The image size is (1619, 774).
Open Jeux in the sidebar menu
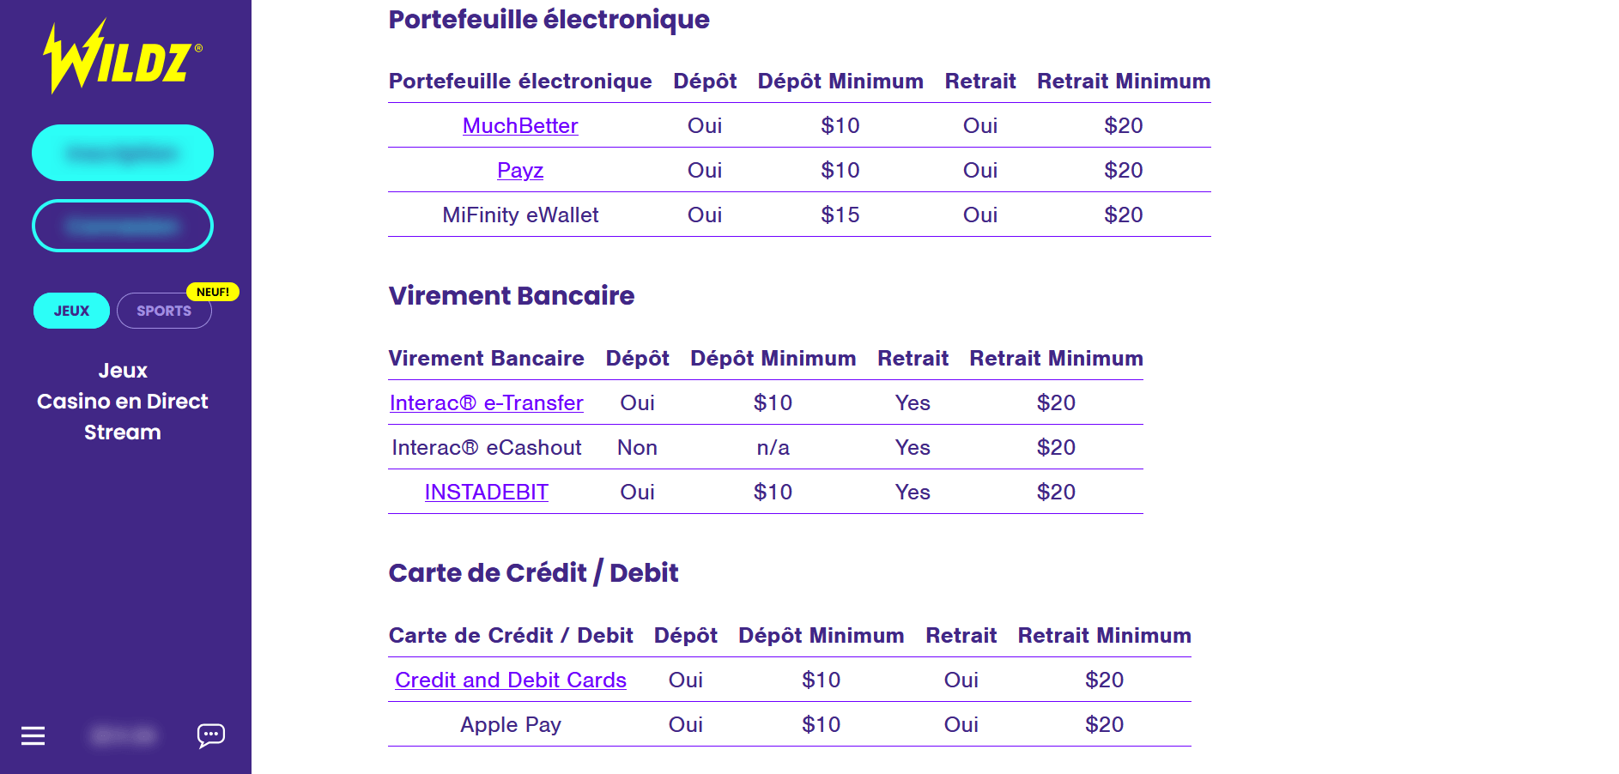coord(123,371)
